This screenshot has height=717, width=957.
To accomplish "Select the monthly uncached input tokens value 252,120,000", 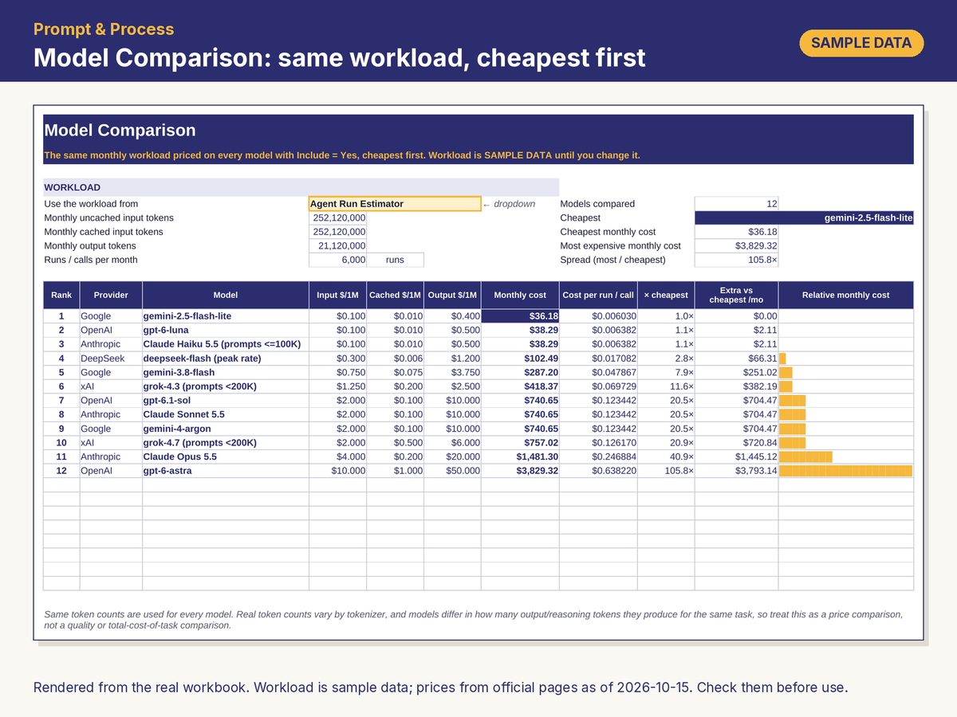I will (337, 217).
